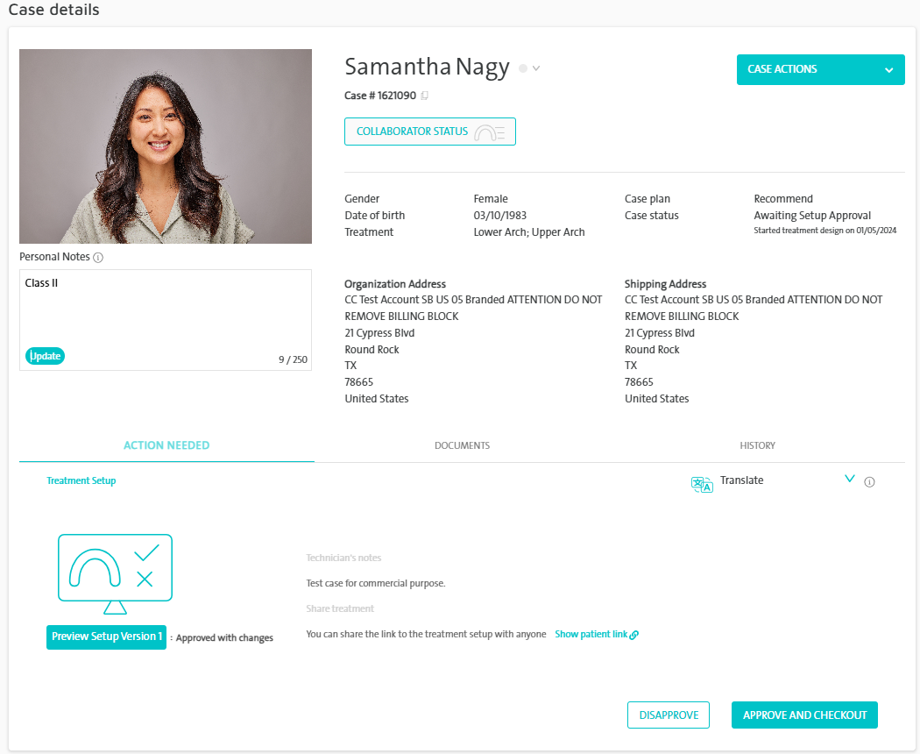
Task: Click the translate language icon
Action: tap(702, 485)
